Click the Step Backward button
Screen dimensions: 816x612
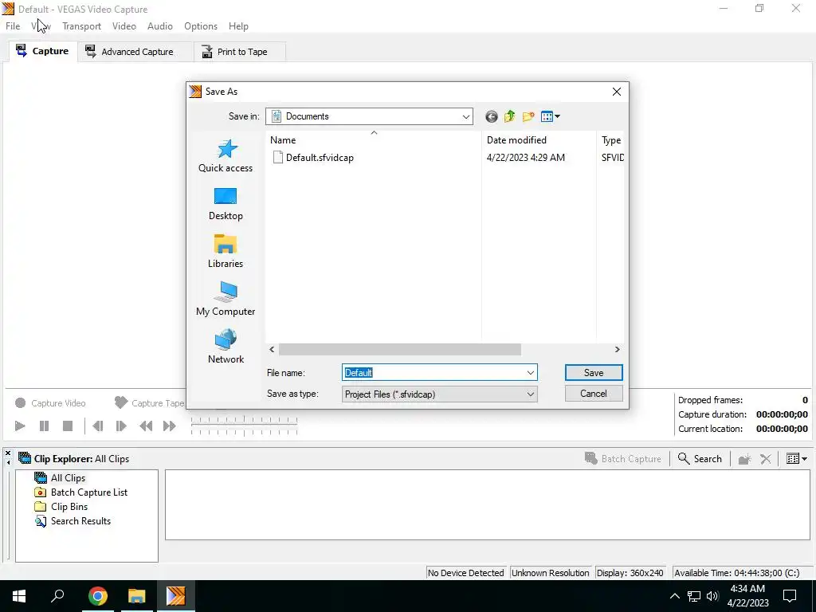point(98,426)
